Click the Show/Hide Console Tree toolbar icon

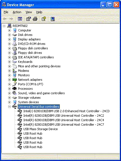pyautogui.click(x=20, y=19)
